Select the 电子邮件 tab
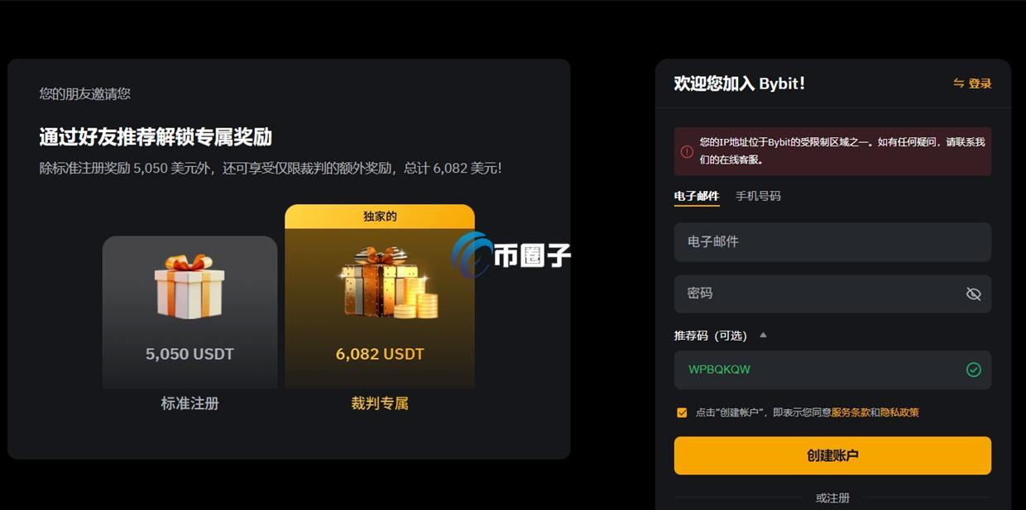This screenshot has height=510, width=1026. (x=697, y=196)
